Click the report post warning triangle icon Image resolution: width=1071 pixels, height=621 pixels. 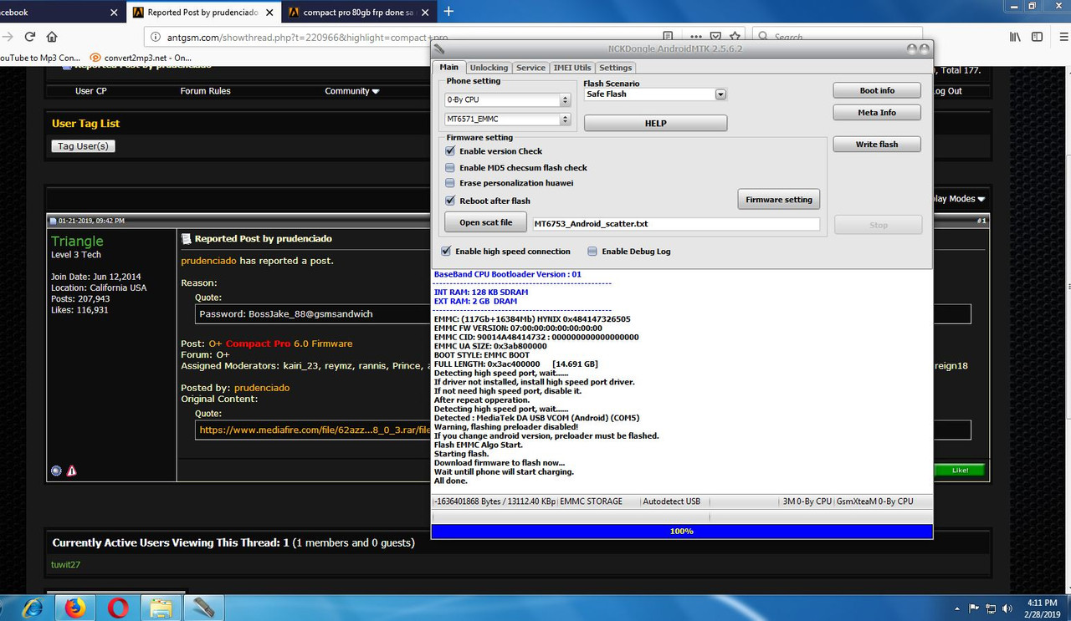click(x=71, y=471)
